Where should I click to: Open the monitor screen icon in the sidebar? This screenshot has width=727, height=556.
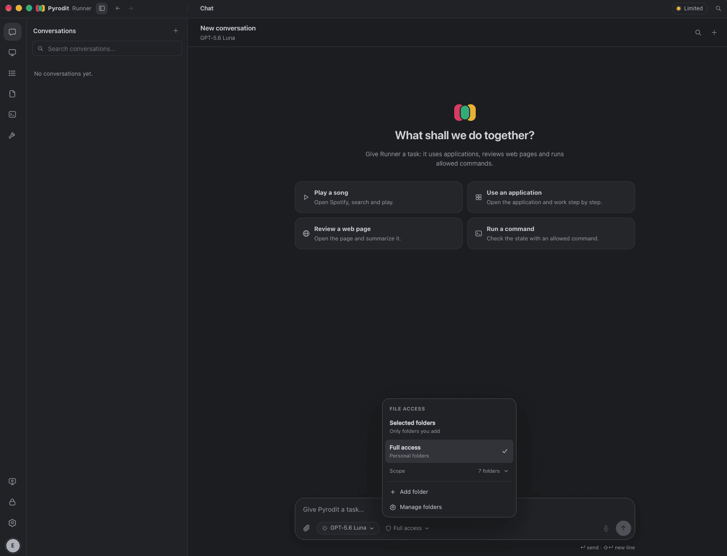pos(13,52)
